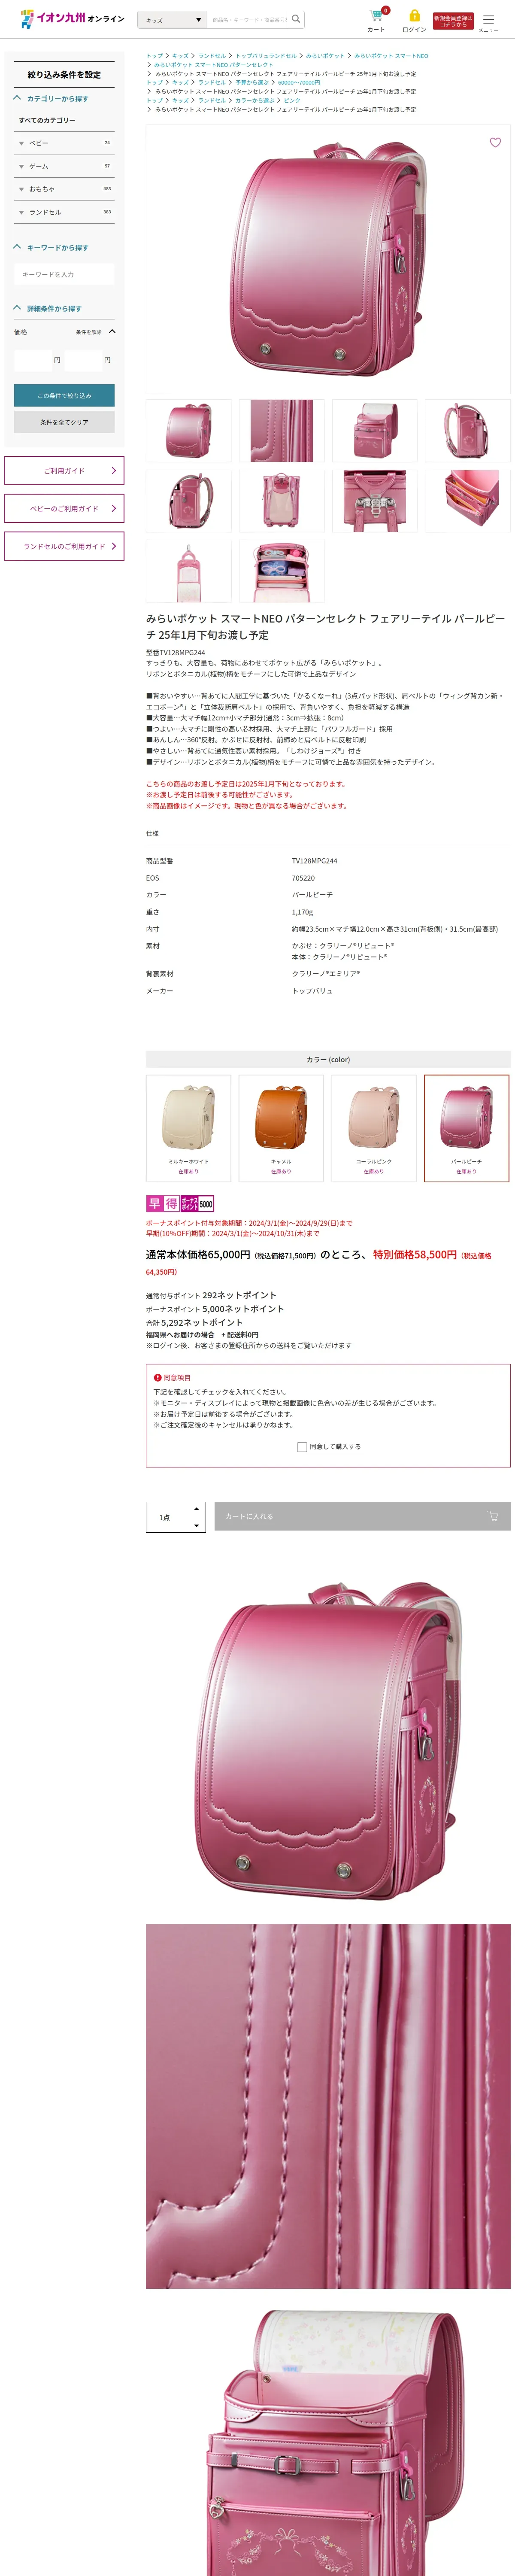
Task: Select the ミルキーホワイト color swatch
Action: [188, 1128]
